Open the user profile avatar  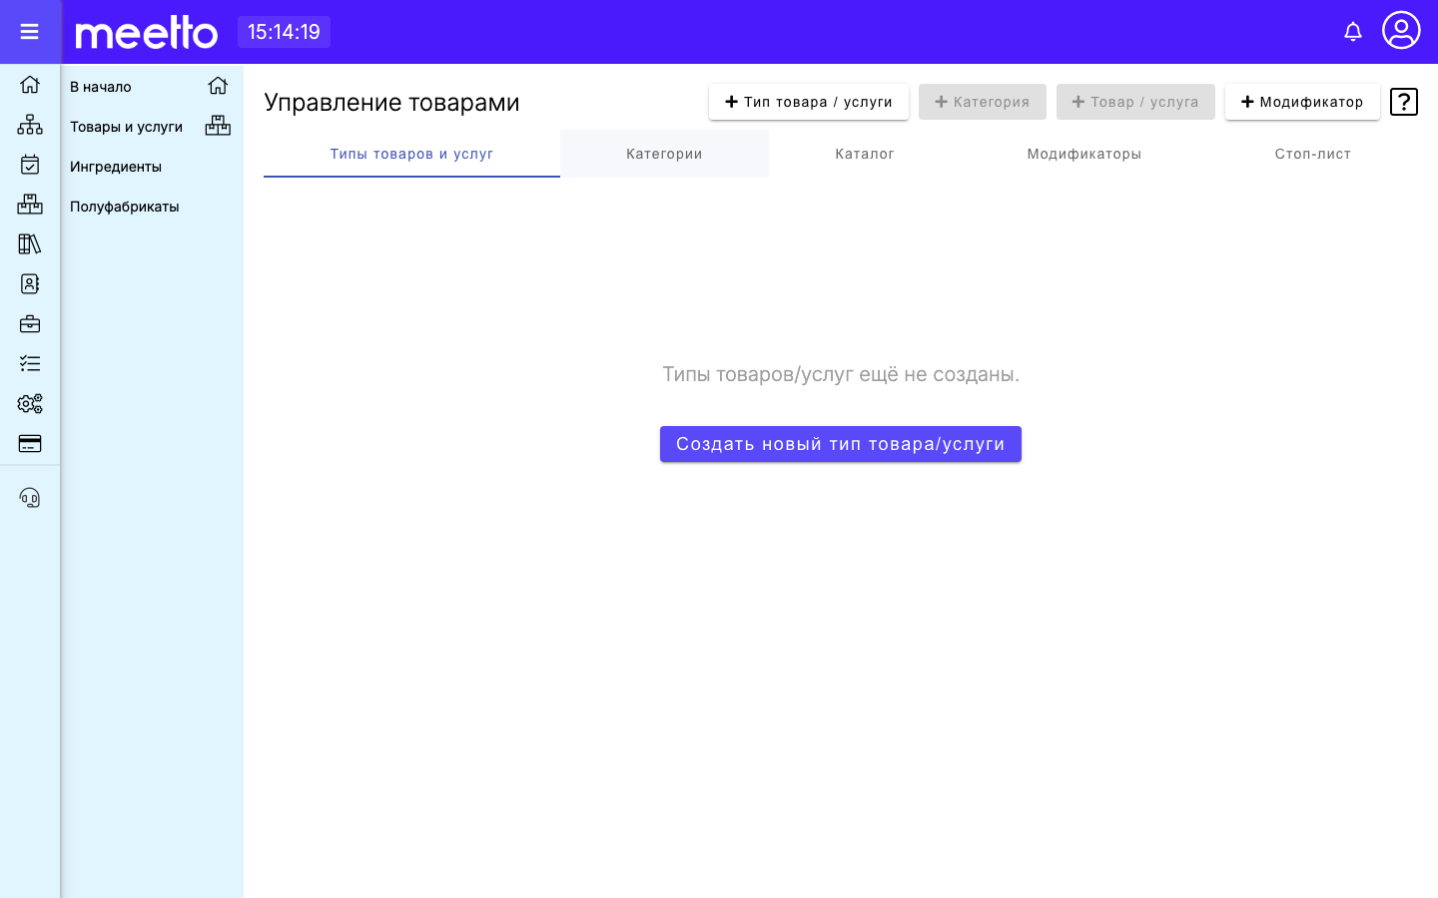pyautogui.click(x=1401, y=30)
